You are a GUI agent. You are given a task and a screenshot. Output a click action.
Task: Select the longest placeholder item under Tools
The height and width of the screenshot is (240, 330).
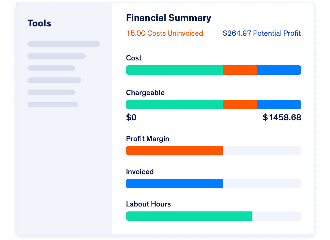(x=64, y=44)
